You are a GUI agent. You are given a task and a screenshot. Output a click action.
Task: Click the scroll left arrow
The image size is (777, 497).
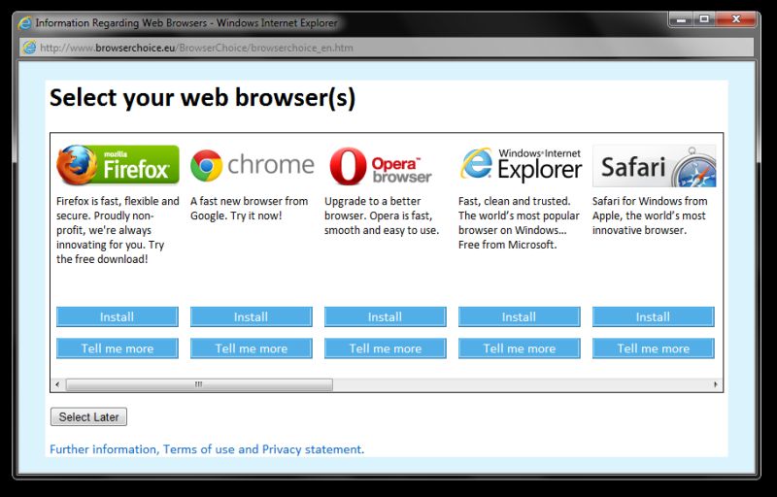pos(57,384)
